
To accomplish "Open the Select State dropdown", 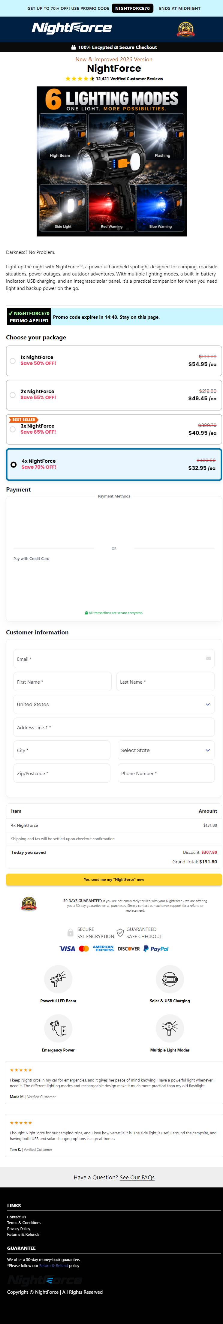I will (x=166, y=751).
